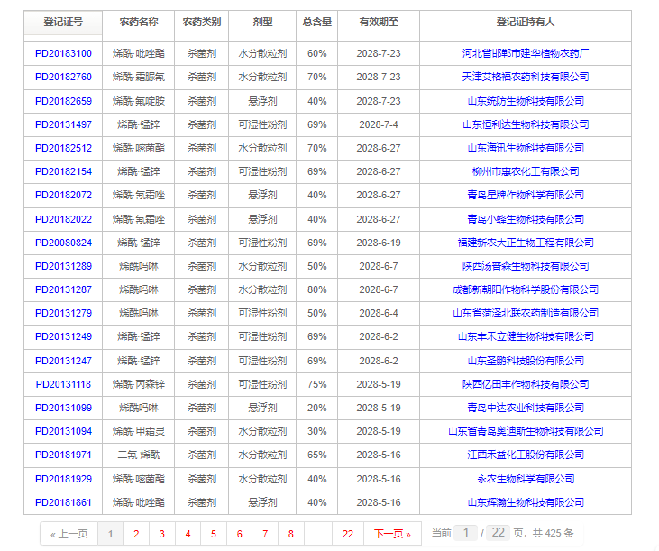Go to page 6
The image size is (659, 551).
pos(240,534)
